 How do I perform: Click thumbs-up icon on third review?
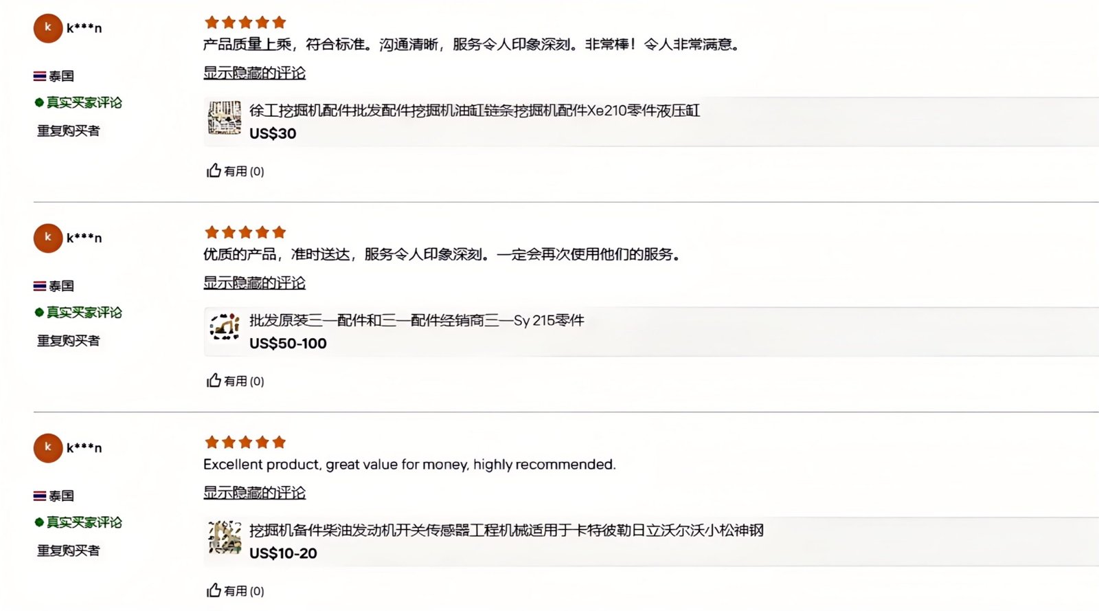pyautogui.click(x=214, y=590)
